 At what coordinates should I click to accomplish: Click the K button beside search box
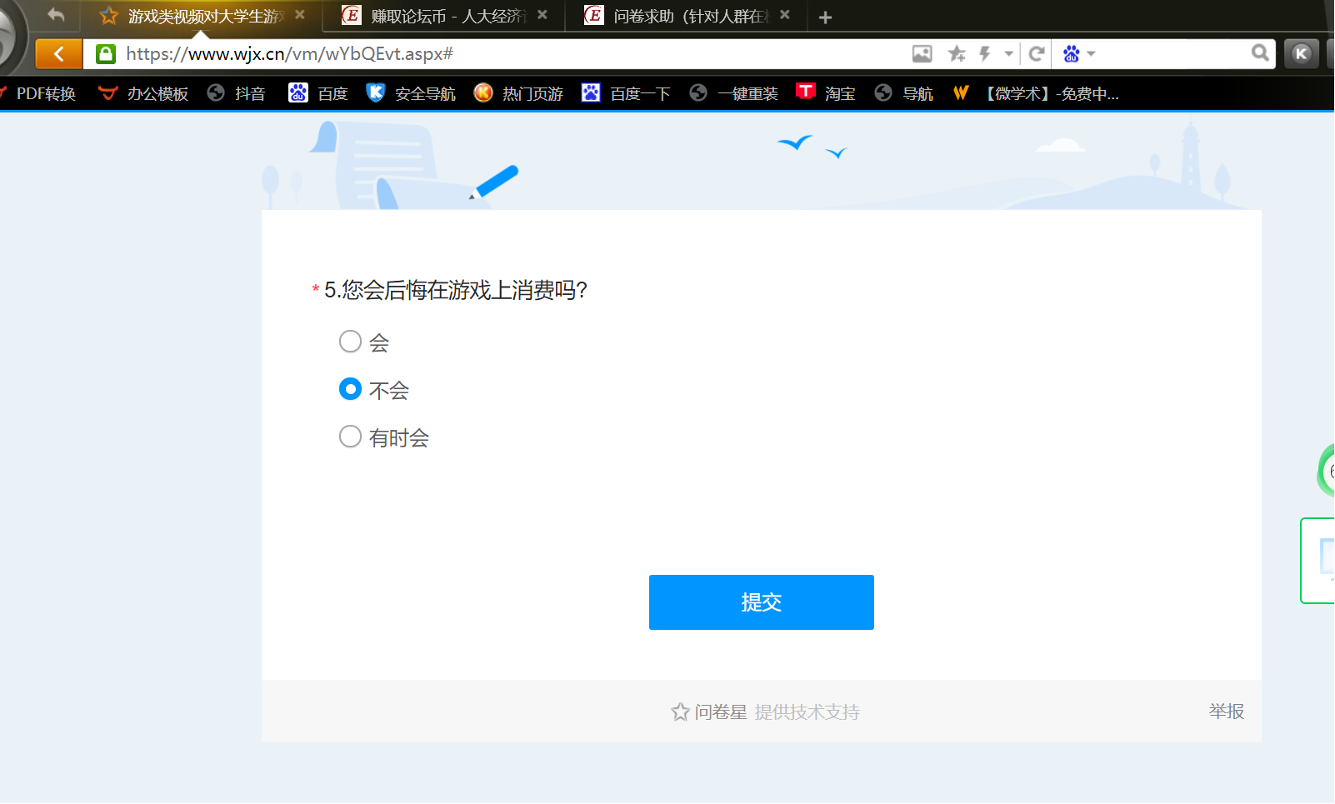coord(1301,54)
